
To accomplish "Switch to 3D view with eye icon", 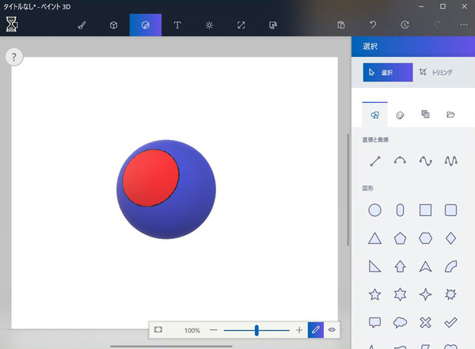I will (x=332, y=329).
